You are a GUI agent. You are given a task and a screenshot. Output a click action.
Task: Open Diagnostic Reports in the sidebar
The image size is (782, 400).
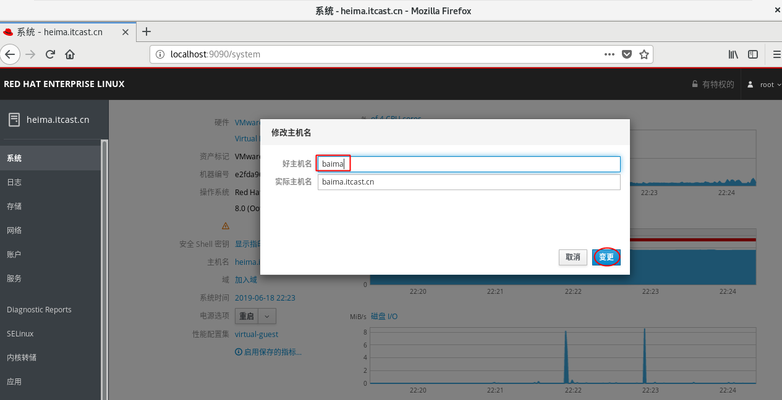point(51,310)
